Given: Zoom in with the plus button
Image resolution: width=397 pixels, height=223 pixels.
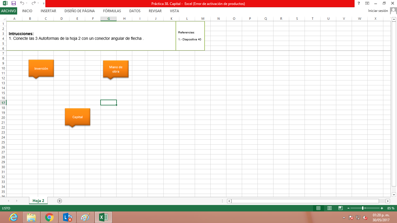Looking at the screenshot, I should point(382,208).
